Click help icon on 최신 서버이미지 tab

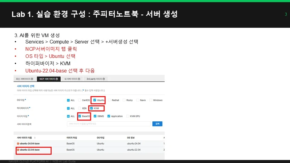pos(32,79)
